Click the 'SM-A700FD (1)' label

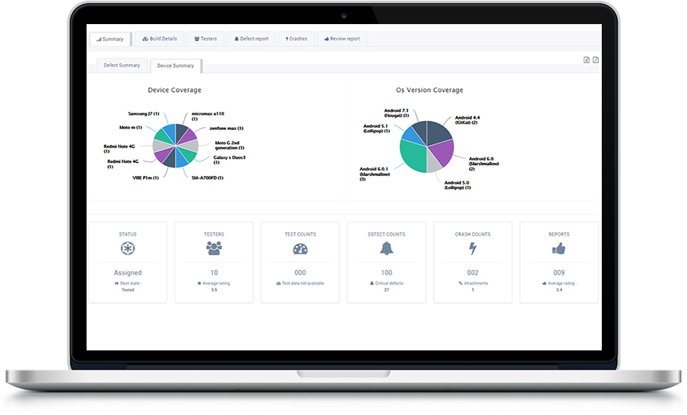[x=207, y=178]
